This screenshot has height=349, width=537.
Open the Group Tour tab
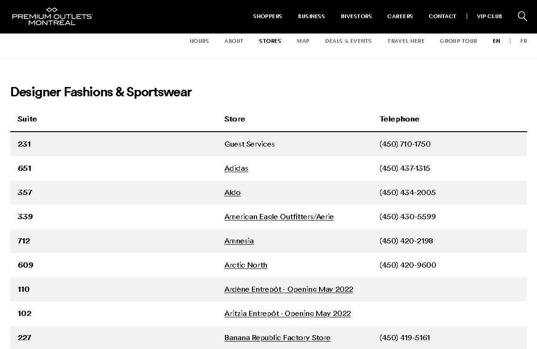[459, 41]
